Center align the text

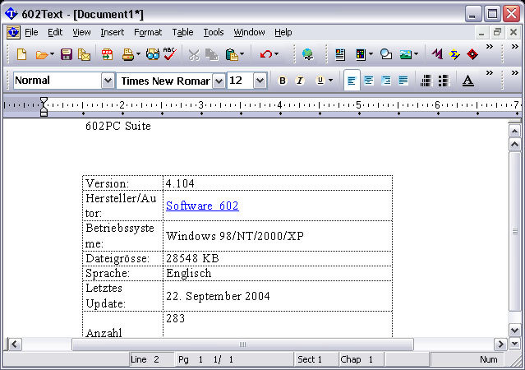[369, 81]
